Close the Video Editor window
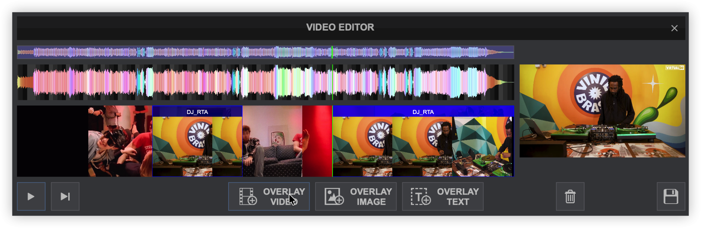 pos(674,28)
